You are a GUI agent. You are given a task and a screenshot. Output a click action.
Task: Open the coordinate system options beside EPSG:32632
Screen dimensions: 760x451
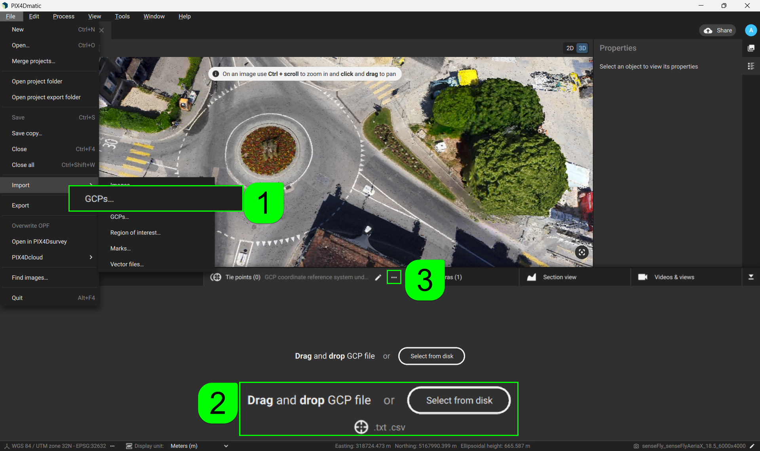(112, 446)
